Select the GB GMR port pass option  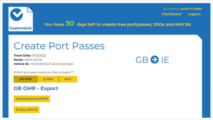coord(26,79)
